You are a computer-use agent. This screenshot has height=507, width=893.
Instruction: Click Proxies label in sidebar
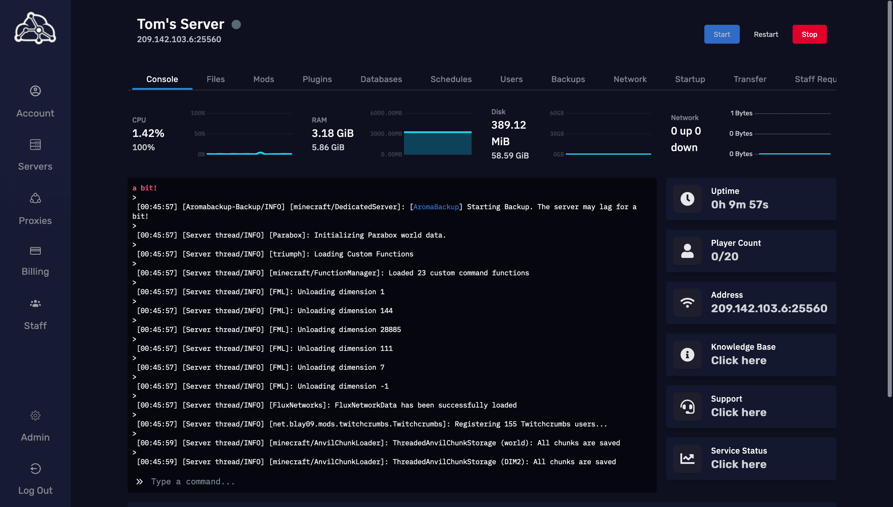[35, 220]
